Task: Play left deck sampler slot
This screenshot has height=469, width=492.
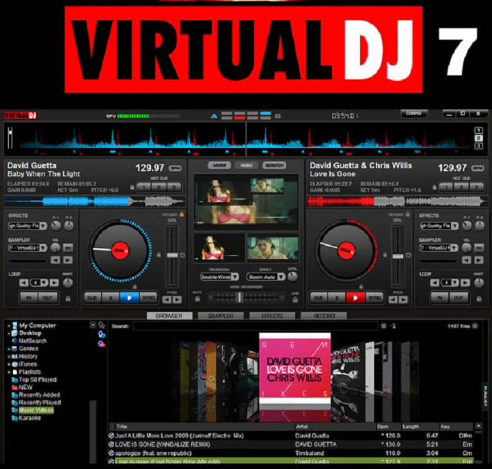Action: [68, 260]
